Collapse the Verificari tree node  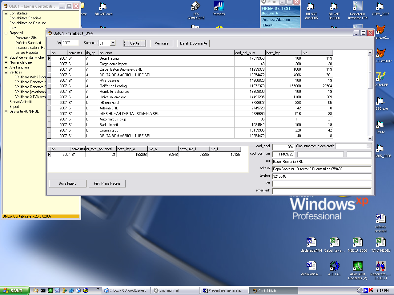click(6, 72)
